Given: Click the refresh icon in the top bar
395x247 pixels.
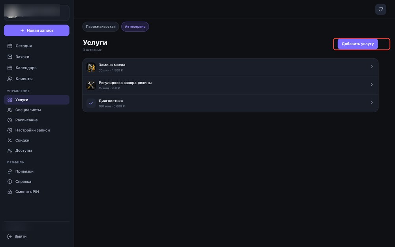Looking at the screenshot, I should (380, 9).
